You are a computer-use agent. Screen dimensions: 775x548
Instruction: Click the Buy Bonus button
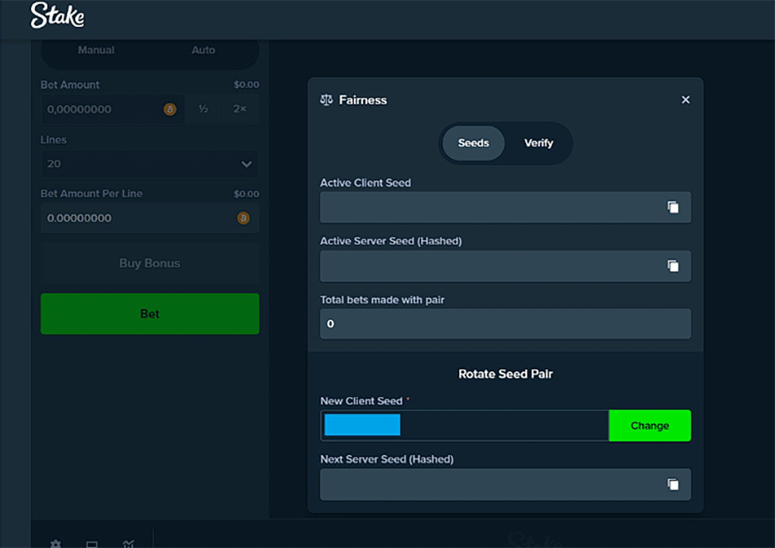149,263
